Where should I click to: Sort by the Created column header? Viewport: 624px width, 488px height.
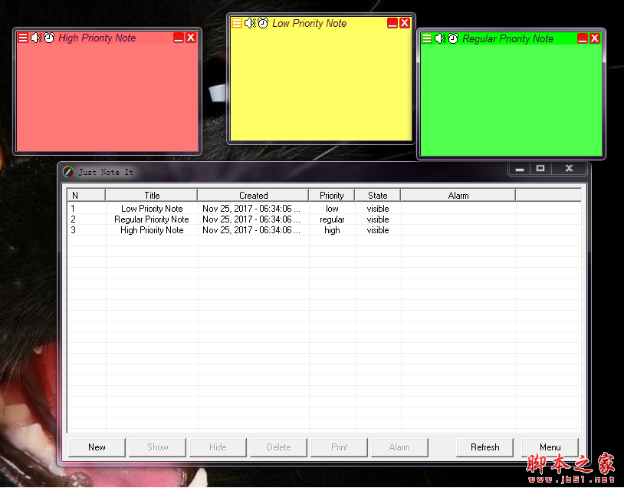[253, 196]
